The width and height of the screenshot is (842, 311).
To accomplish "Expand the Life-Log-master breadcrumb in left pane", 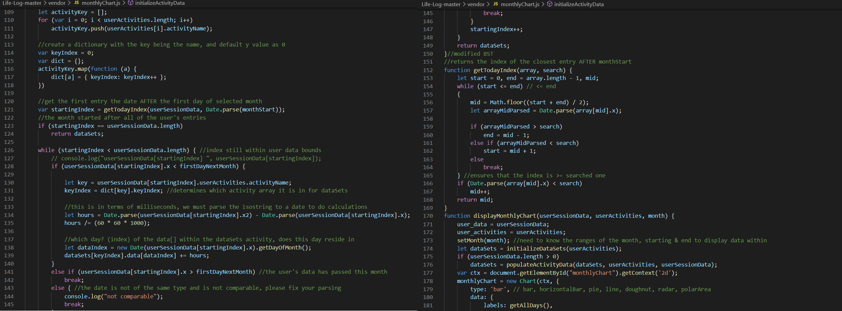I will coord(23,3).
